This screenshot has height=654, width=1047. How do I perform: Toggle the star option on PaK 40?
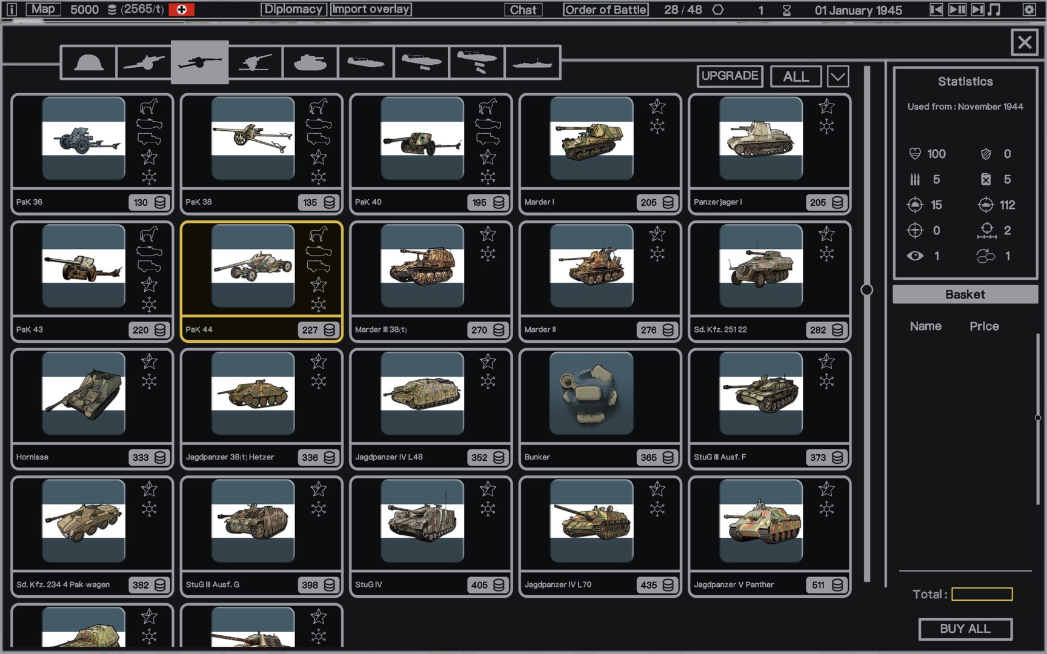pyautogui.click(x=488, y=157)
